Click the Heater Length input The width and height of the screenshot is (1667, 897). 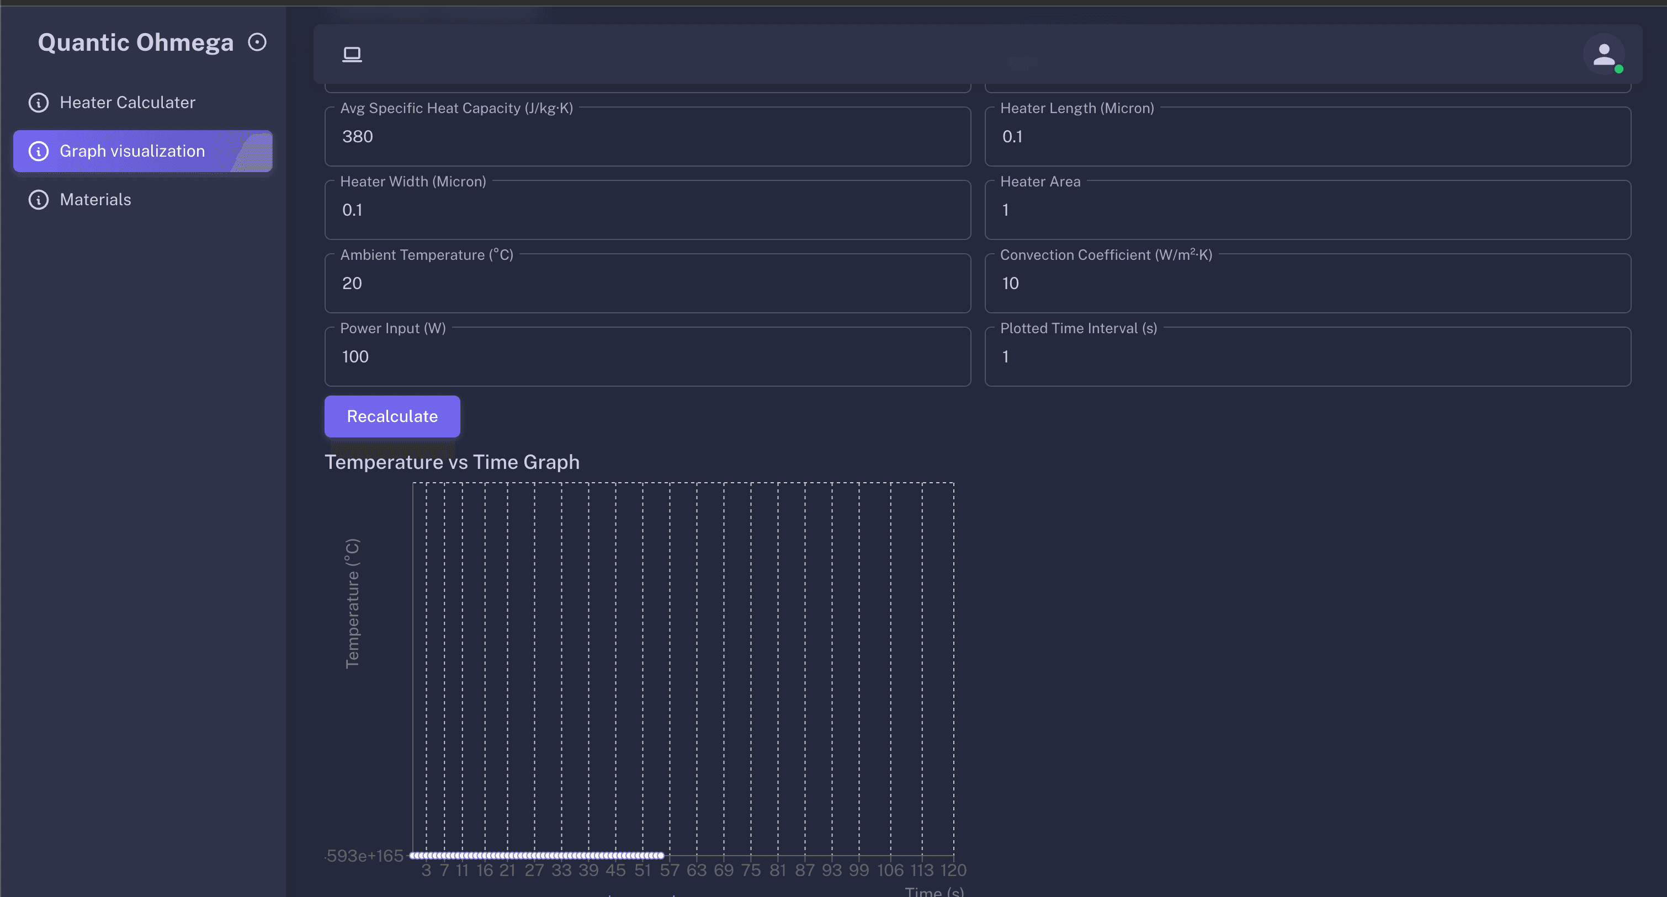tap(1307, 137)
